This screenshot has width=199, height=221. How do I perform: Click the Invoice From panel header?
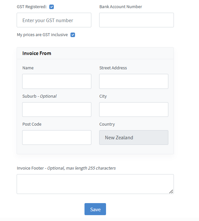(37, 53)
